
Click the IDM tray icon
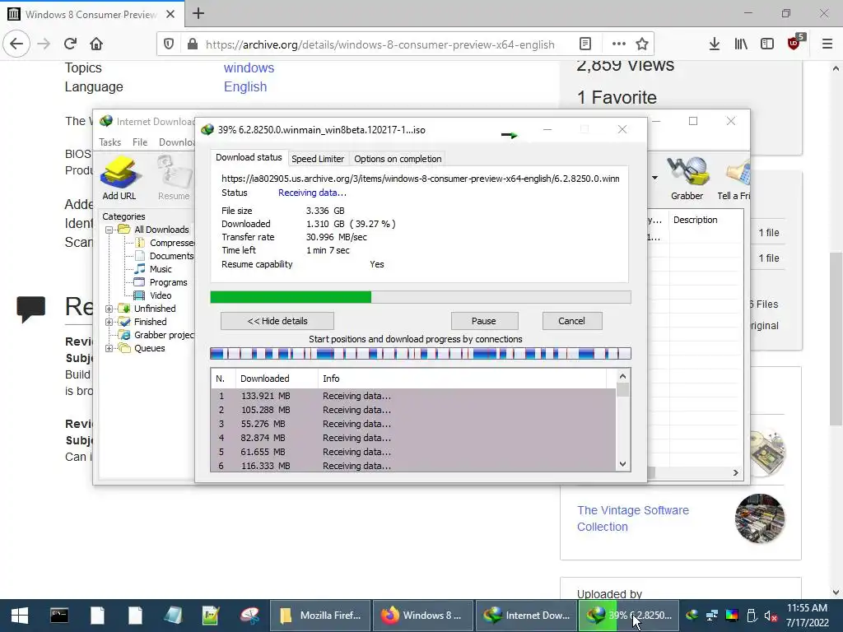pos(692,616)
